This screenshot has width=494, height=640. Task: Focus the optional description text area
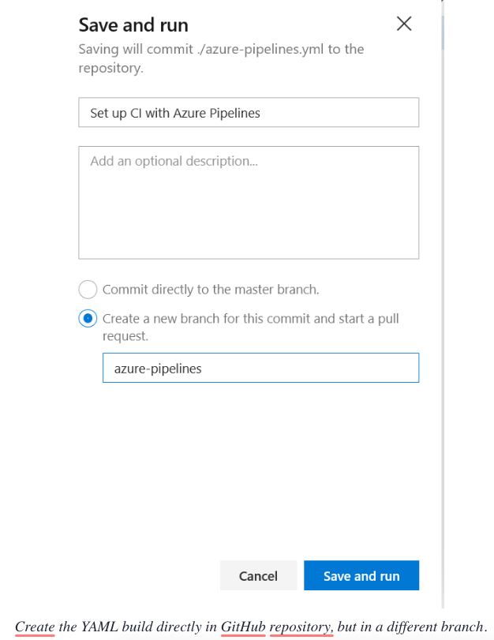[x=249, y=202]
